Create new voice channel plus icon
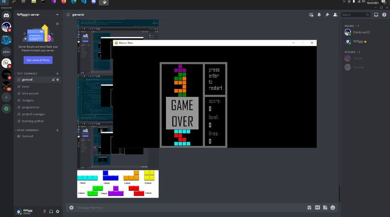This screenshot has width=390, height=217. click(x=58, y=130)
